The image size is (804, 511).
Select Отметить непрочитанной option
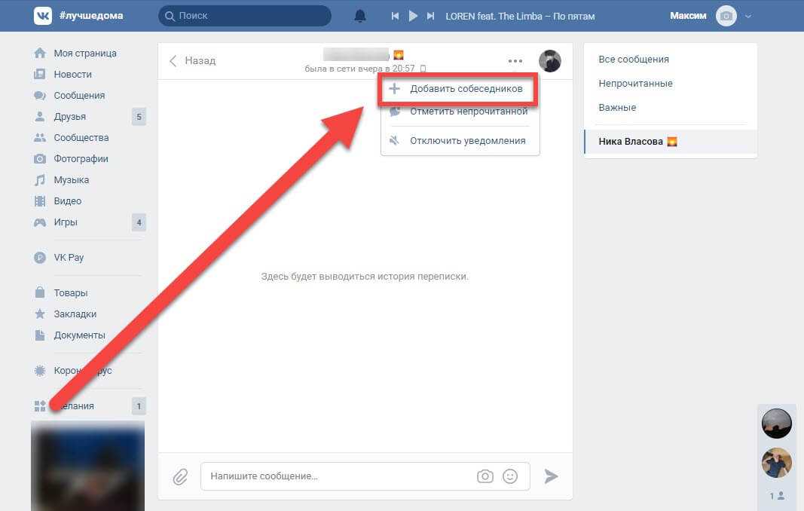coord(468,112)
